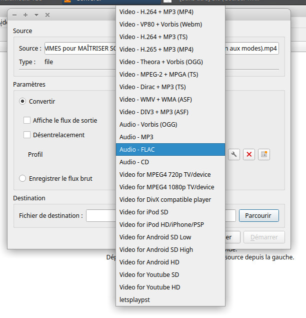The height and width of the screenshot is (318, 306).
Task: Pick Video for Youtube SD
Action: point(170,275)
